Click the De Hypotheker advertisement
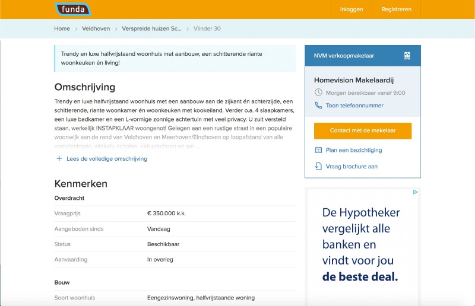This screenshot has width=475, height=306. [363, 247]
